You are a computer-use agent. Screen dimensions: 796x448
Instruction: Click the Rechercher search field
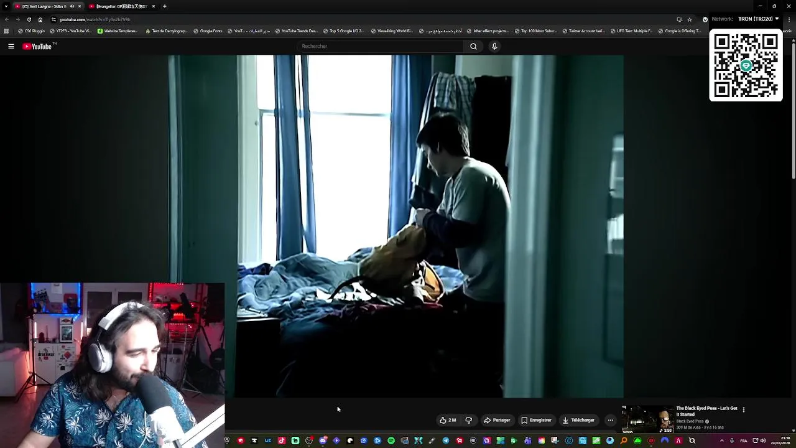(x=381, y=46)
